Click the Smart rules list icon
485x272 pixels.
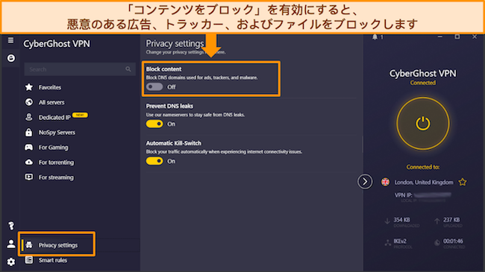(x=29, y=260)
